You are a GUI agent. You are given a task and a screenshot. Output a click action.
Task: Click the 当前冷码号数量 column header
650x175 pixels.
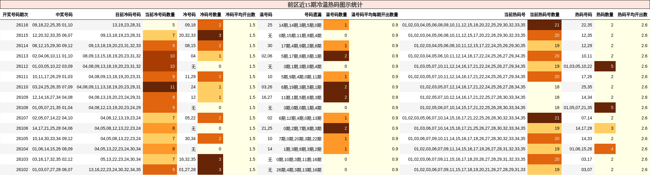point(160,15)
